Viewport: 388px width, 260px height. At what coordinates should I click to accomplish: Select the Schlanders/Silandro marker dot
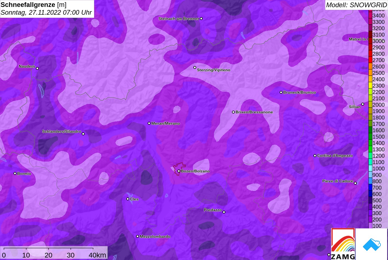click(x=83, y=134)
